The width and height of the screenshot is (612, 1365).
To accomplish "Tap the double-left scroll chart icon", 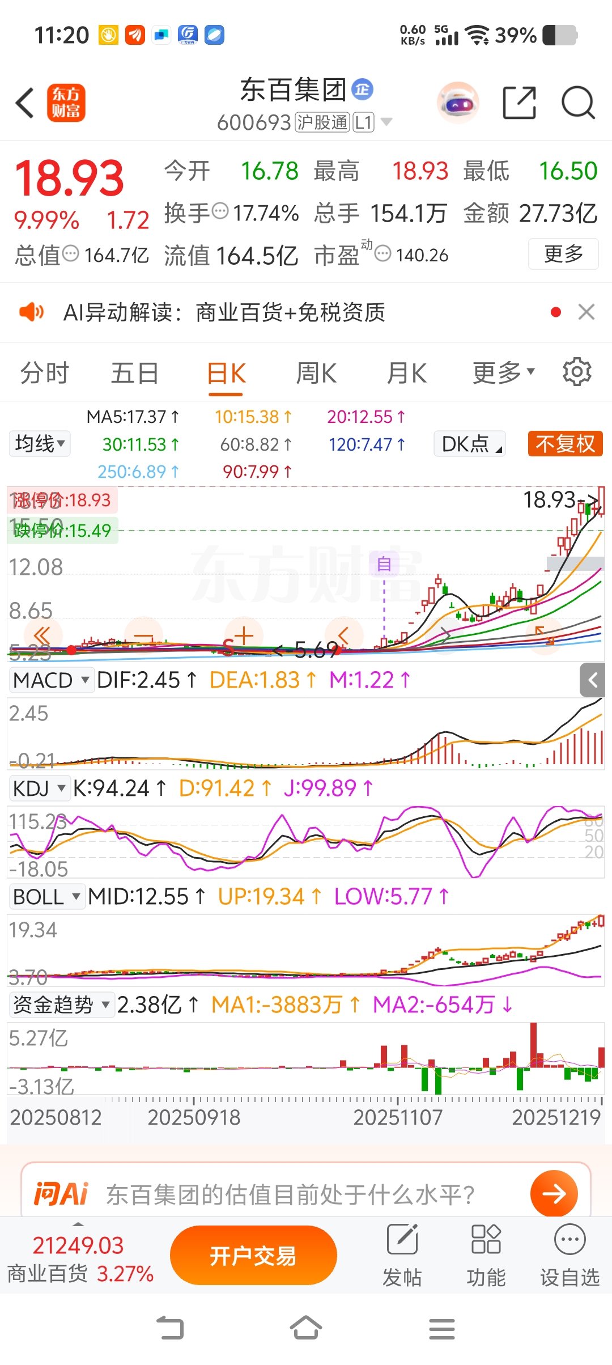I will tap(42, 636).
